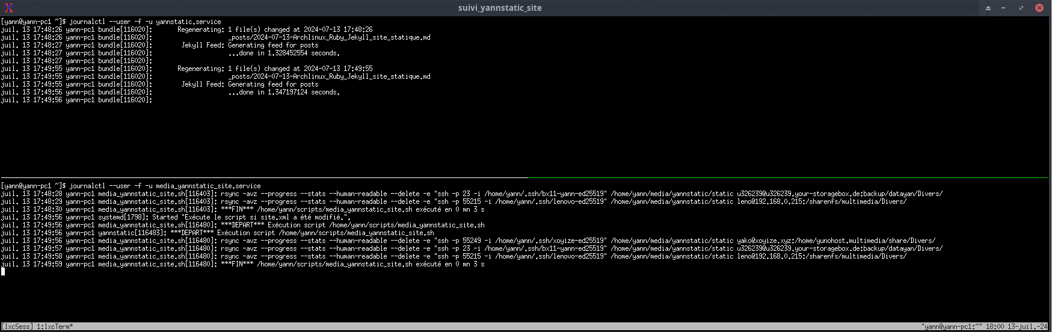Image resolution: width=1052 pixels, height=332 pixels.
Task: Click the final ***FIN*** line at 17:49:59
Action: 352,264
